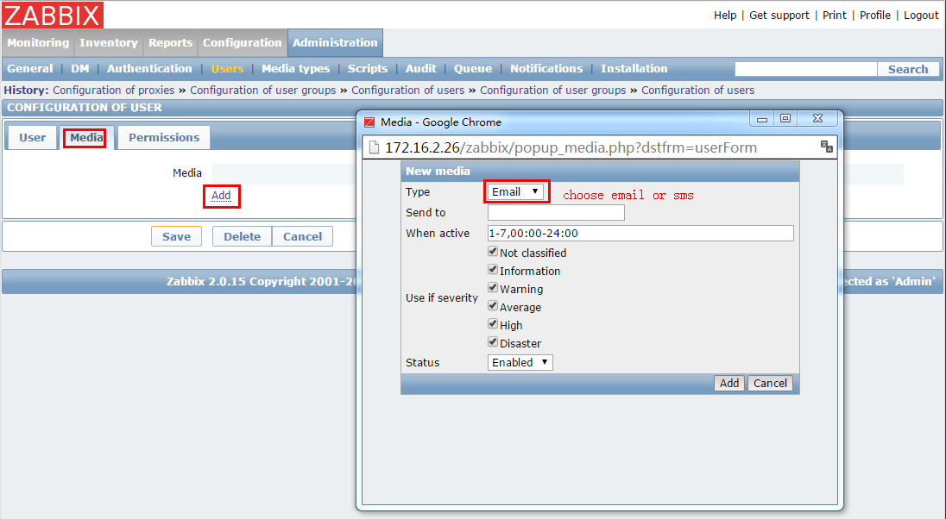Click the Search button in the top bar
The width and height of the screenshot is (946, 519).
click(907, 69)
